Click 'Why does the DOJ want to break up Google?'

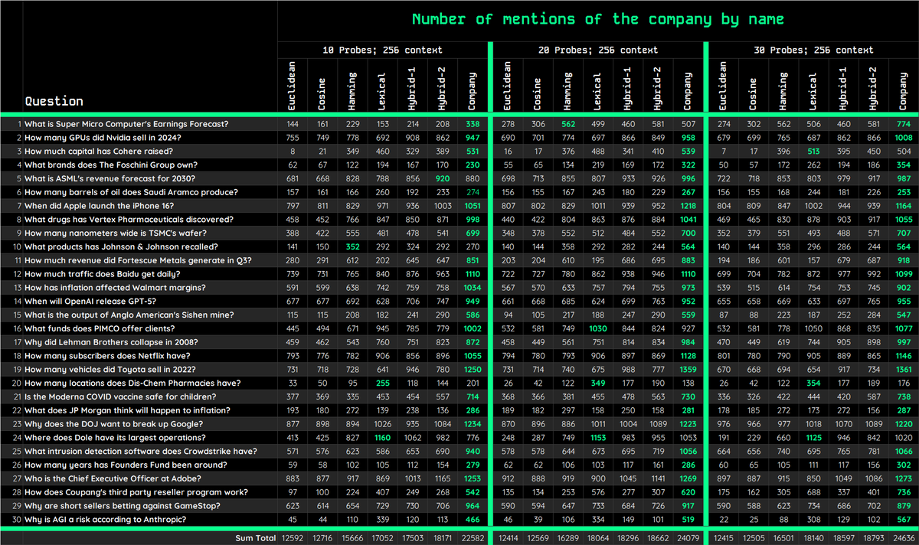pyautogui.click(x=112, y=423)
